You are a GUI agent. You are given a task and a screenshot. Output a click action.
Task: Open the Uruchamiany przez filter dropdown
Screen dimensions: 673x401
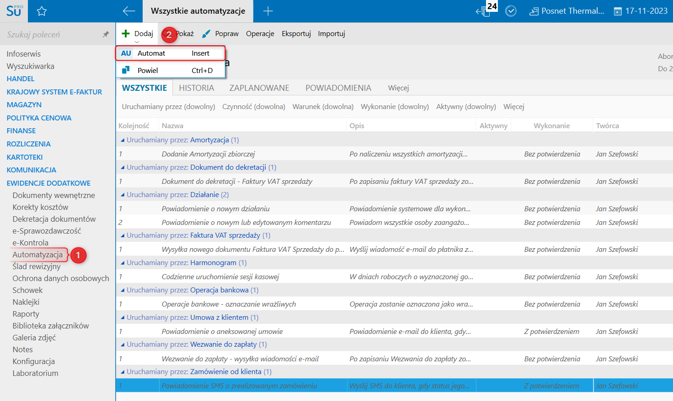pos(168,107)
